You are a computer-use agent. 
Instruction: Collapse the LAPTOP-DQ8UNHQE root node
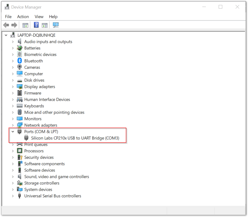[x=6, y=35]
